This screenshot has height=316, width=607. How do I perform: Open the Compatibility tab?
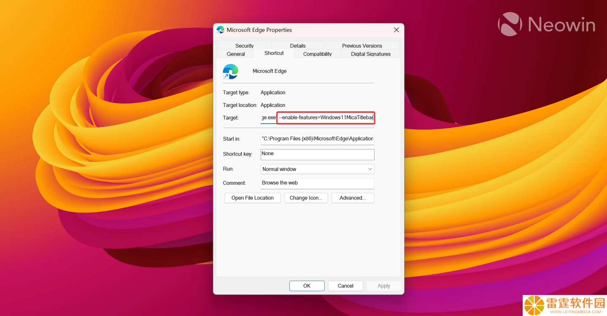[317, 54]
